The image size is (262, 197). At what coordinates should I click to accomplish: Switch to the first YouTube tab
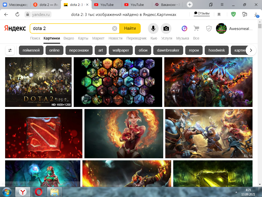[107, 5]
